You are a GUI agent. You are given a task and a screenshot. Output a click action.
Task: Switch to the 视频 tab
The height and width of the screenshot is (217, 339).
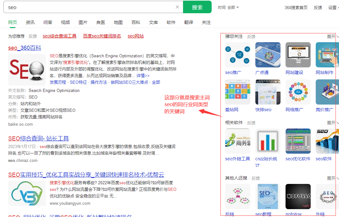(65, 22)
